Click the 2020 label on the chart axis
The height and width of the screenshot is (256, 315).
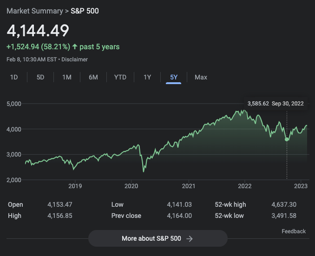pos(131,186)
